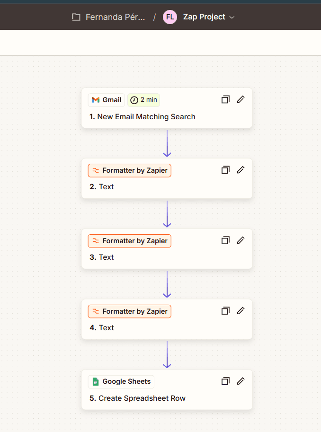The image size is (321, 432).
Task: Duplicate step 1 using its copy icon
Action: 225,99
